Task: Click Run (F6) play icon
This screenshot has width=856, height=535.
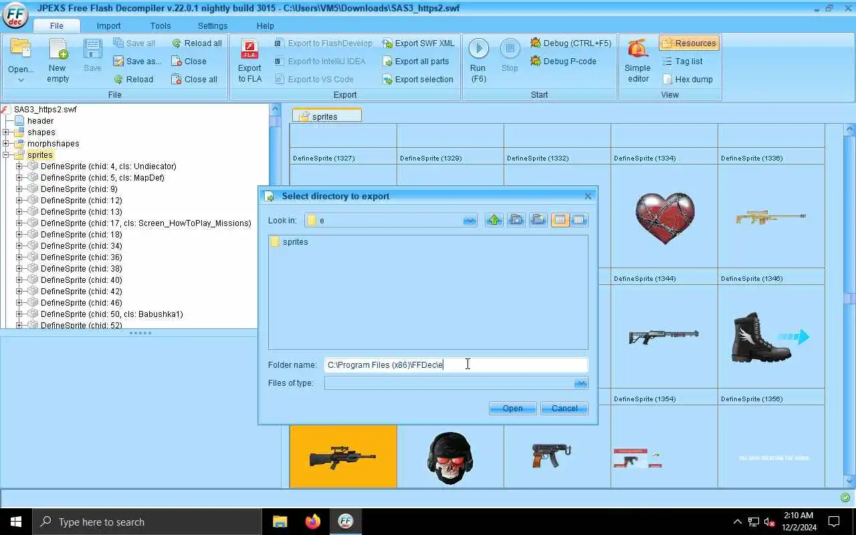Action: click(x=478, y=48)
